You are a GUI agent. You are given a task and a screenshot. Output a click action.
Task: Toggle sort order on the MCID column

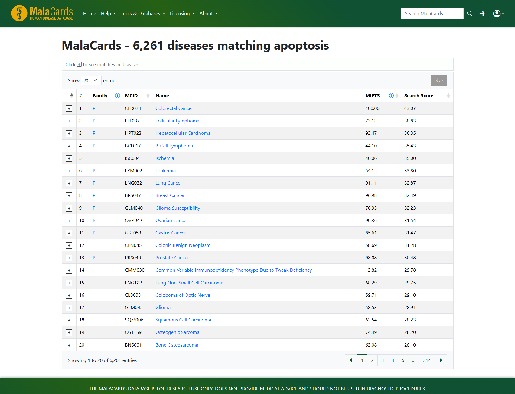[x=148, y=96]
